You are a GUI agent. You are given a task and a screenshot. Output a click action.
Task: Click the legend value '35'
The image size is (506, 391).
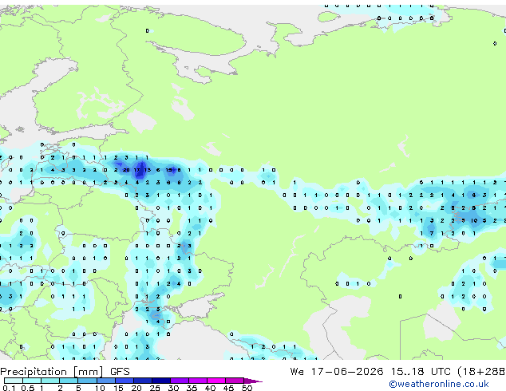(x=192, y=388)
